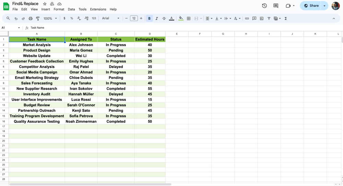Viewport: 343px width, 186px height.
Task: Toggle bold formatting off
Action: tap(149, 18)
